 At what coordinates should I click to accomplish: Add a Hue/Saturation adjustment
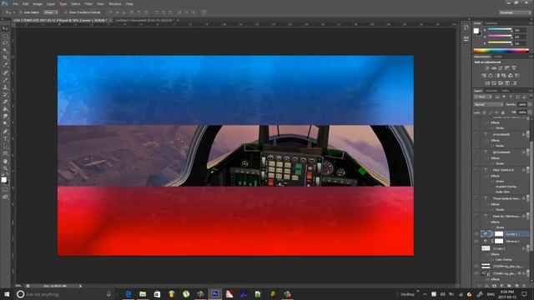coord(484,76)
